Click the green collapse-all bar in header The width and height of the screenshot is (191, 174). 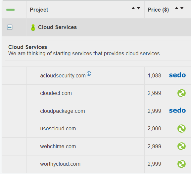[11, 10]
